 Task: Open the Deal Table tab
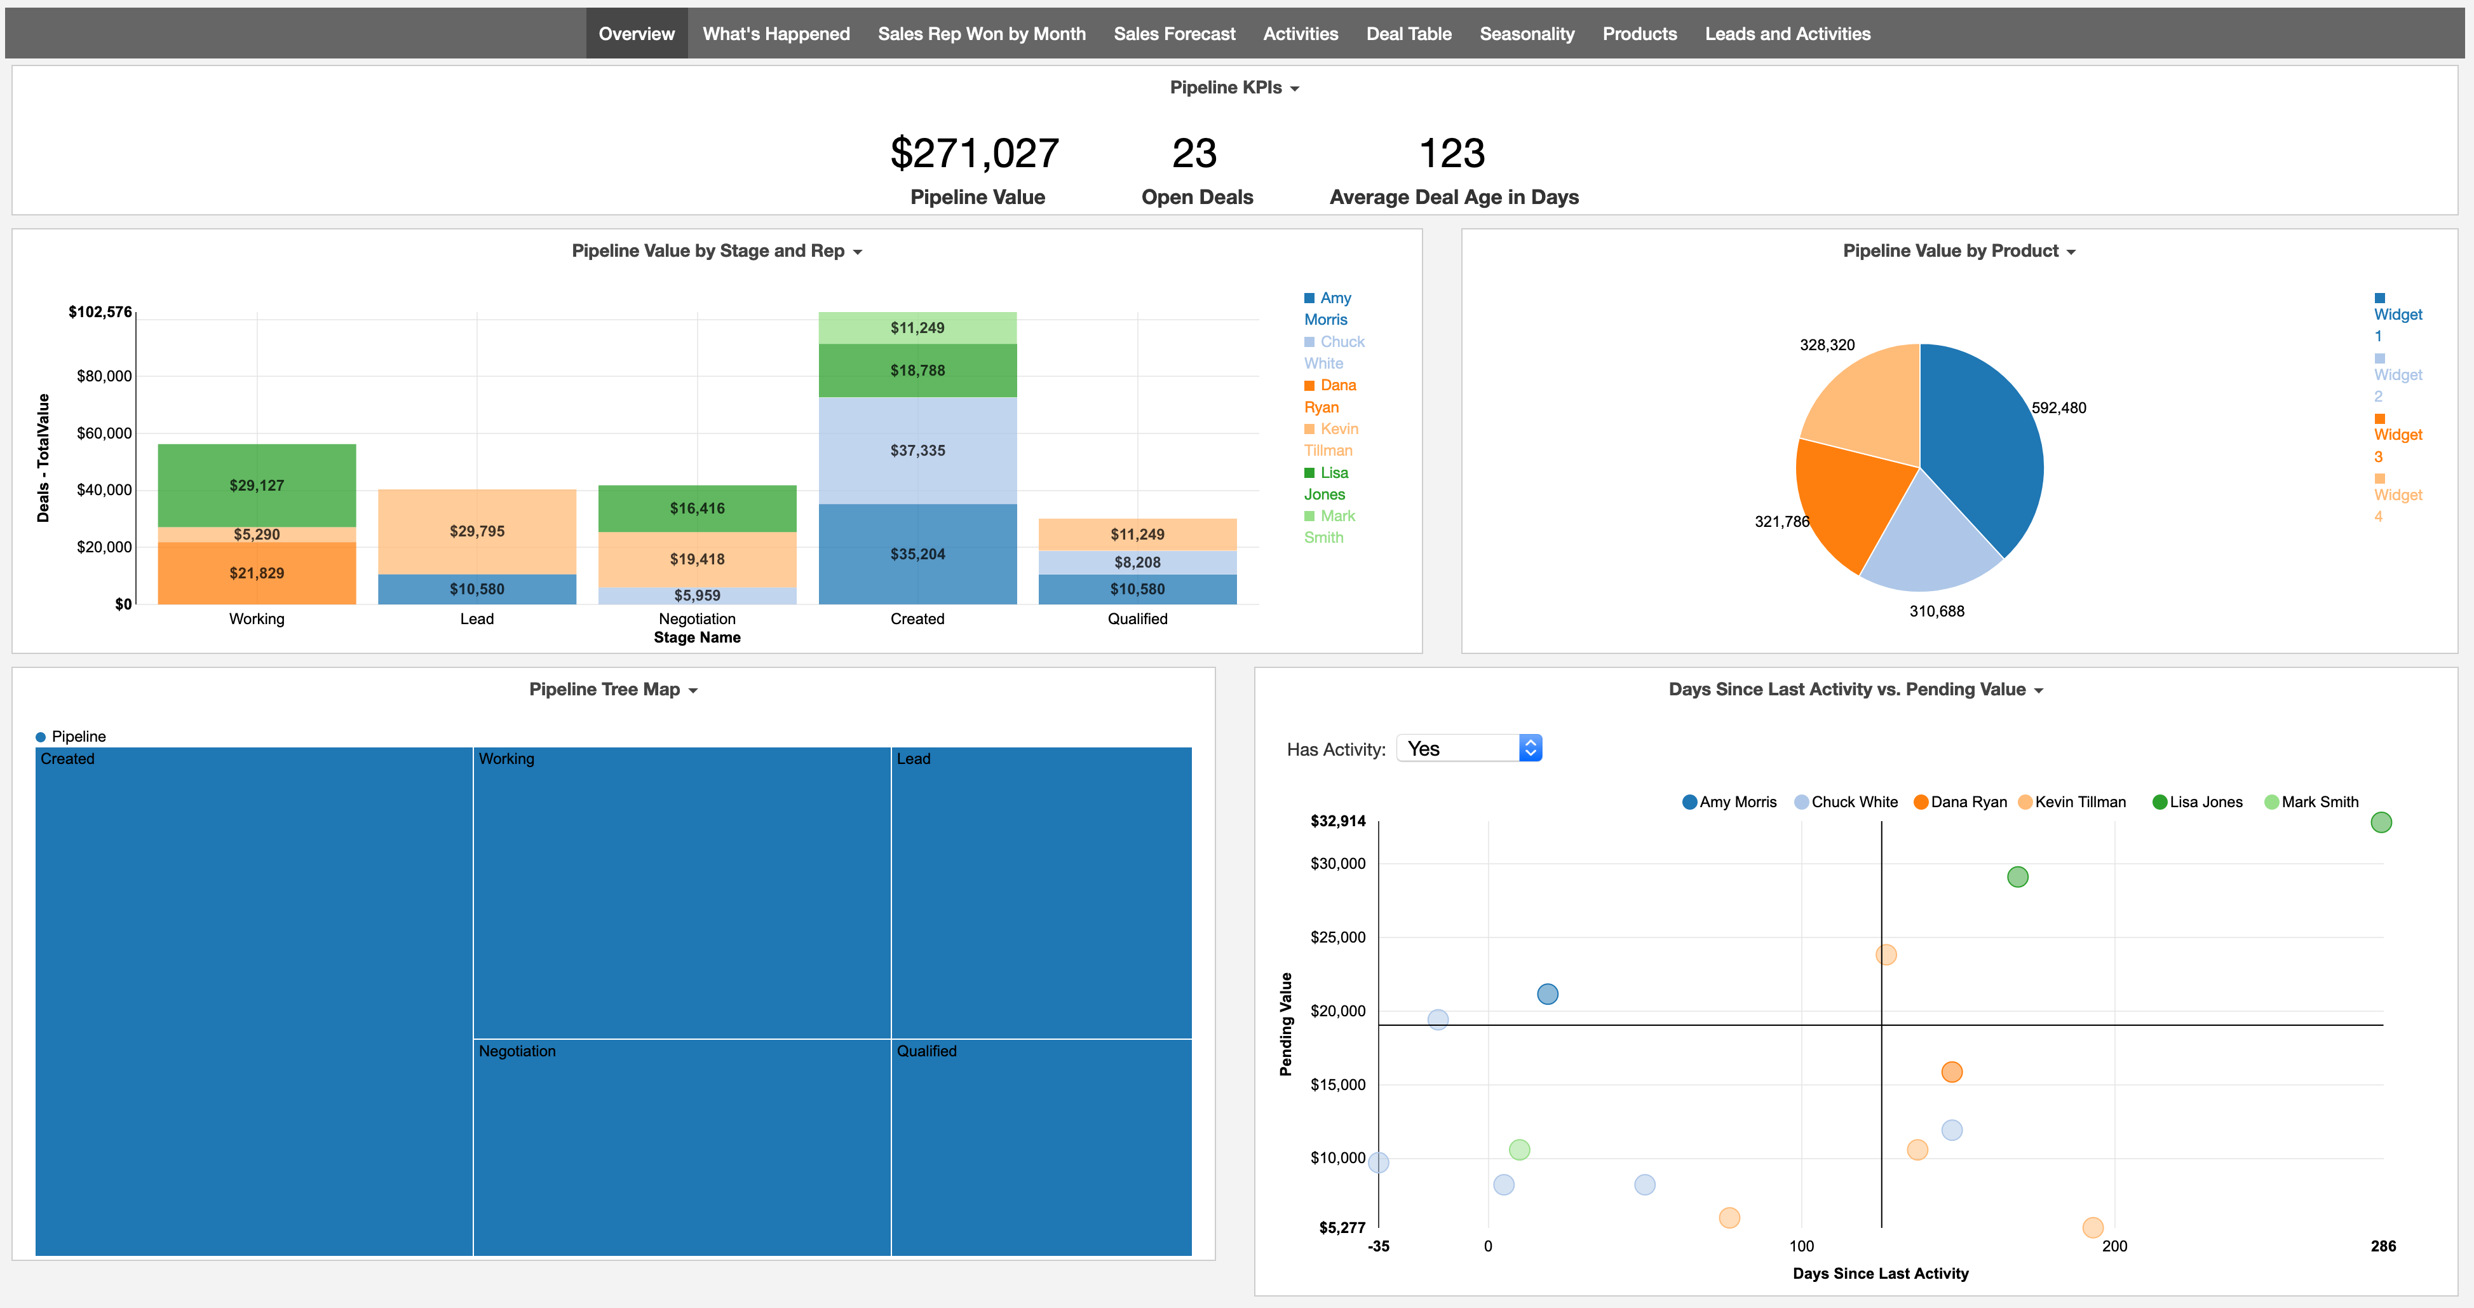pyautogui.click(x=1408, y=32)
